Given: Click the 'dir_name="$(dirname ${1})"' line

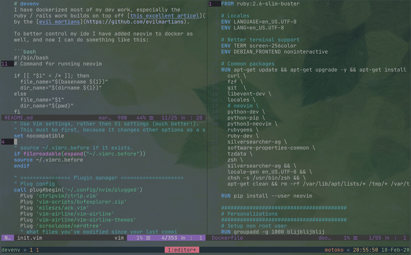Looking at the screenshot, I should tap(61, 88).
